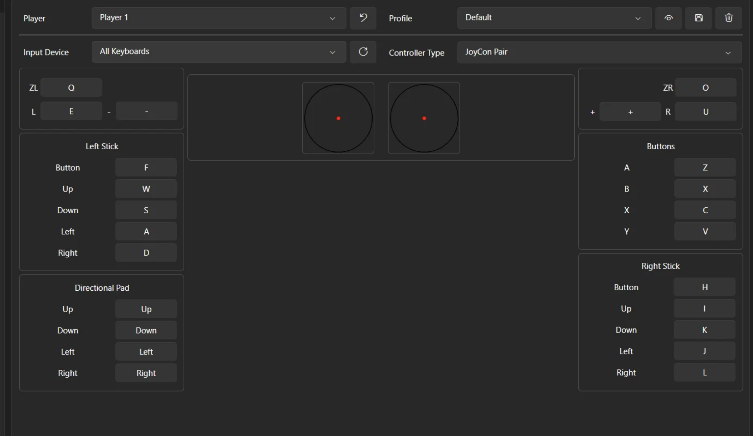Rebind the ZL key set to Q

click(x=71, y=88)
